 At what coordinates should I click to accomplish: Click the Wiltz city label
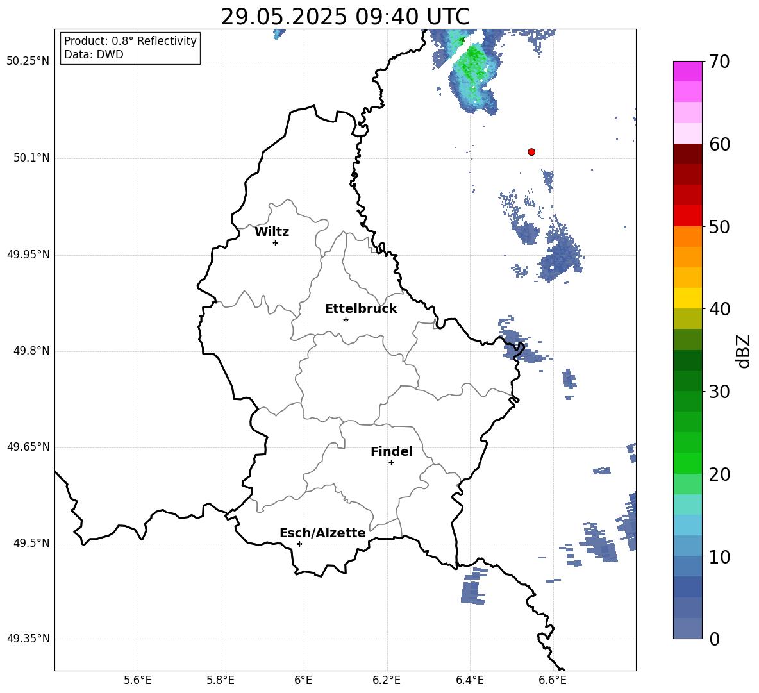(272, 232)
